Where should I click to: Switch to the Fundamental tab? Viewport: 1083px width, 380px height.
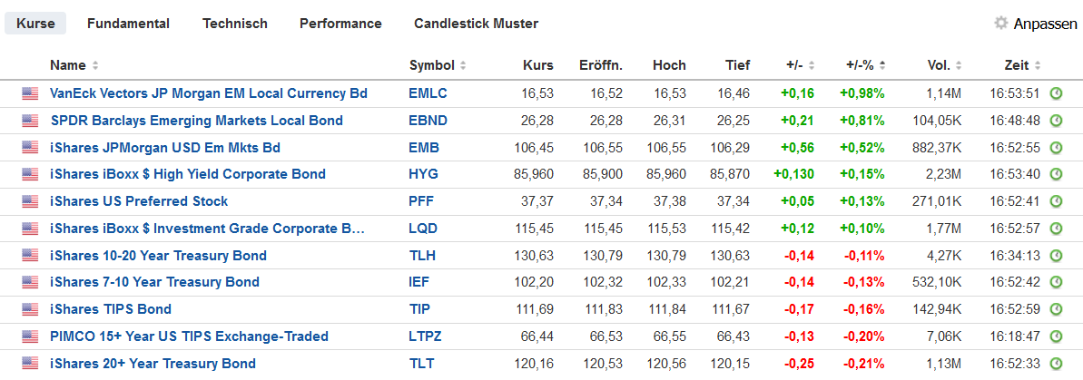(x=128, y=24)
